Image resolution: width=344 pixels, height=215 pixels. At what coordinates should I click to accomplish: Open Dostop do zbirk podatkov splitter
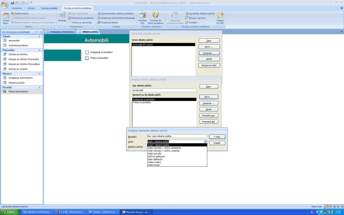pyautogui.click(x=156, y=18)
